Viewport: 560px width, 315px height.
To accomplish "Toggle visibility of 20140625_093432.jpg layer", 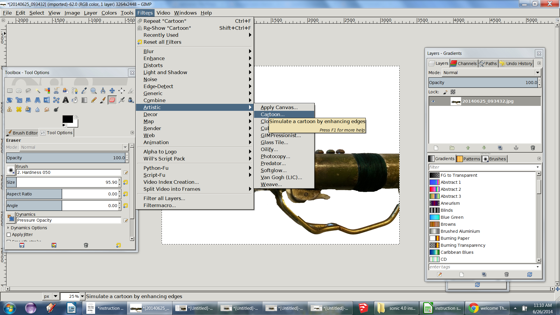I will [x=433, y=101].
